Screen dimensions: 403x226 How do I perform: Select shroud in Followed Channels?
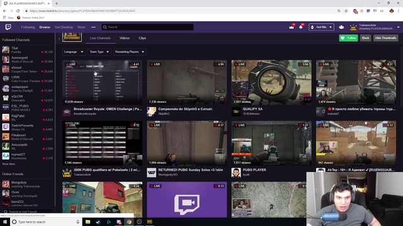click(x=28, y=69)
